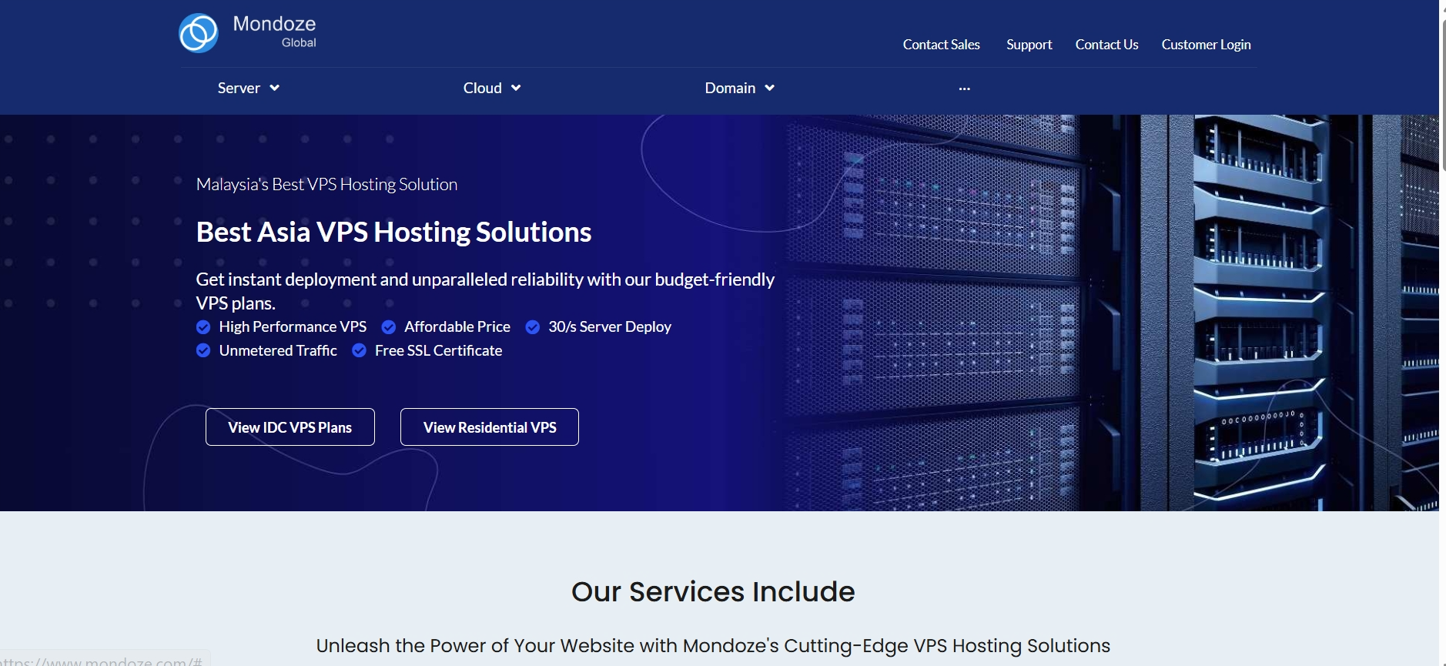This screenshot has height=666, width=1446.
Task: Expand the Server dropdown chevron
Action: (x=275, y=88)
